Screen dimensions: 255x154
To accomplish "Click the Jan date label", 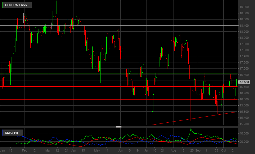I will tap(2, 150).
